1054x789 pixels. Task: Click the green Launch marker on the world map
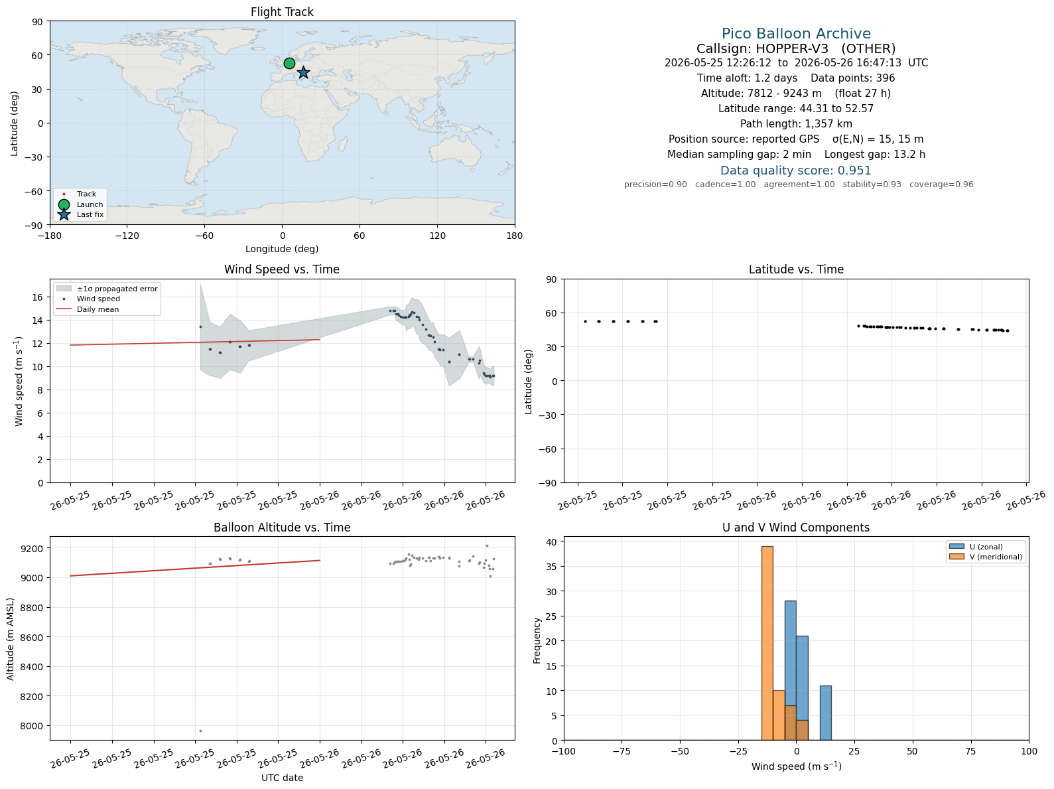(x=289, y=64)
